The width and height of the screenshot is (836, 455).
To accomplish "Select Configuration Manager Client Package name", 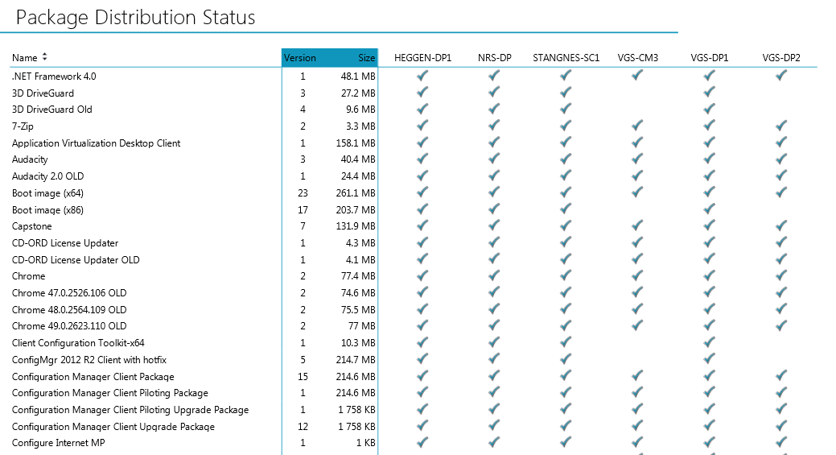I will pyautogui.click(x=93, y=377).
